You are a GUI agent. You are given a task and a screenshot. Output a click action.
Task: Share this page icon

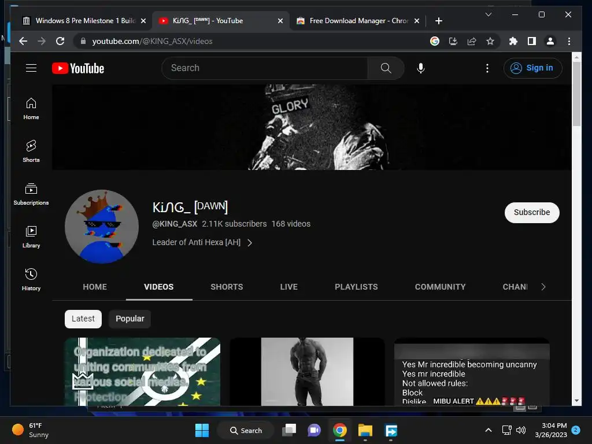pos(472,41)
